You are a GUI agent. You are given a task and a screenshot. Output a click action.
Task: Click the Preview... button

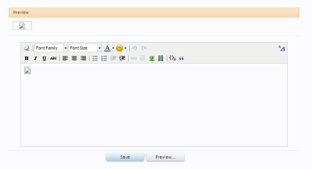165,157
